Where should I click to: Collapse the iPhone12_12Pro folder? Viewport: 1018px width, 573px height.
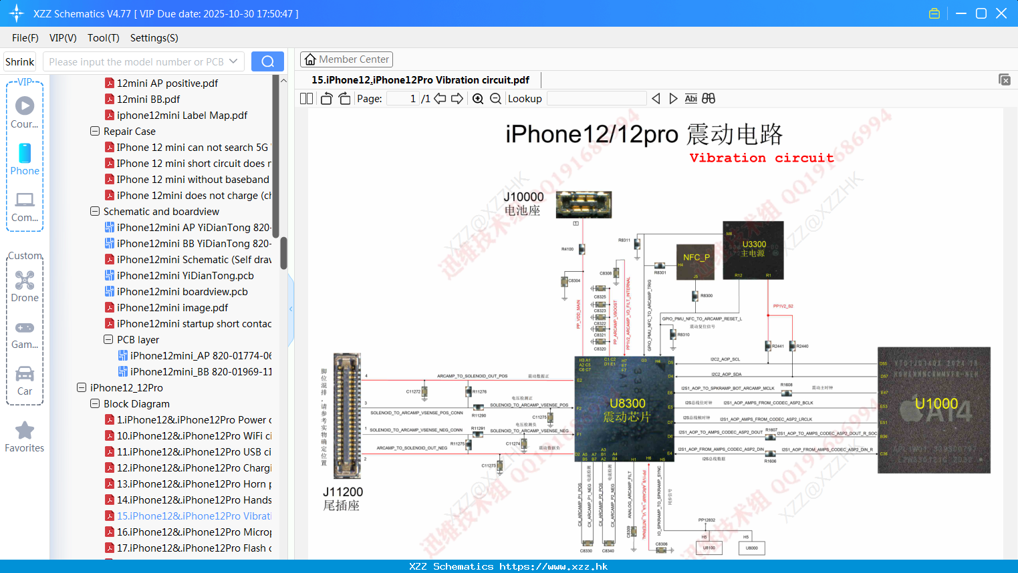[82, 387]
